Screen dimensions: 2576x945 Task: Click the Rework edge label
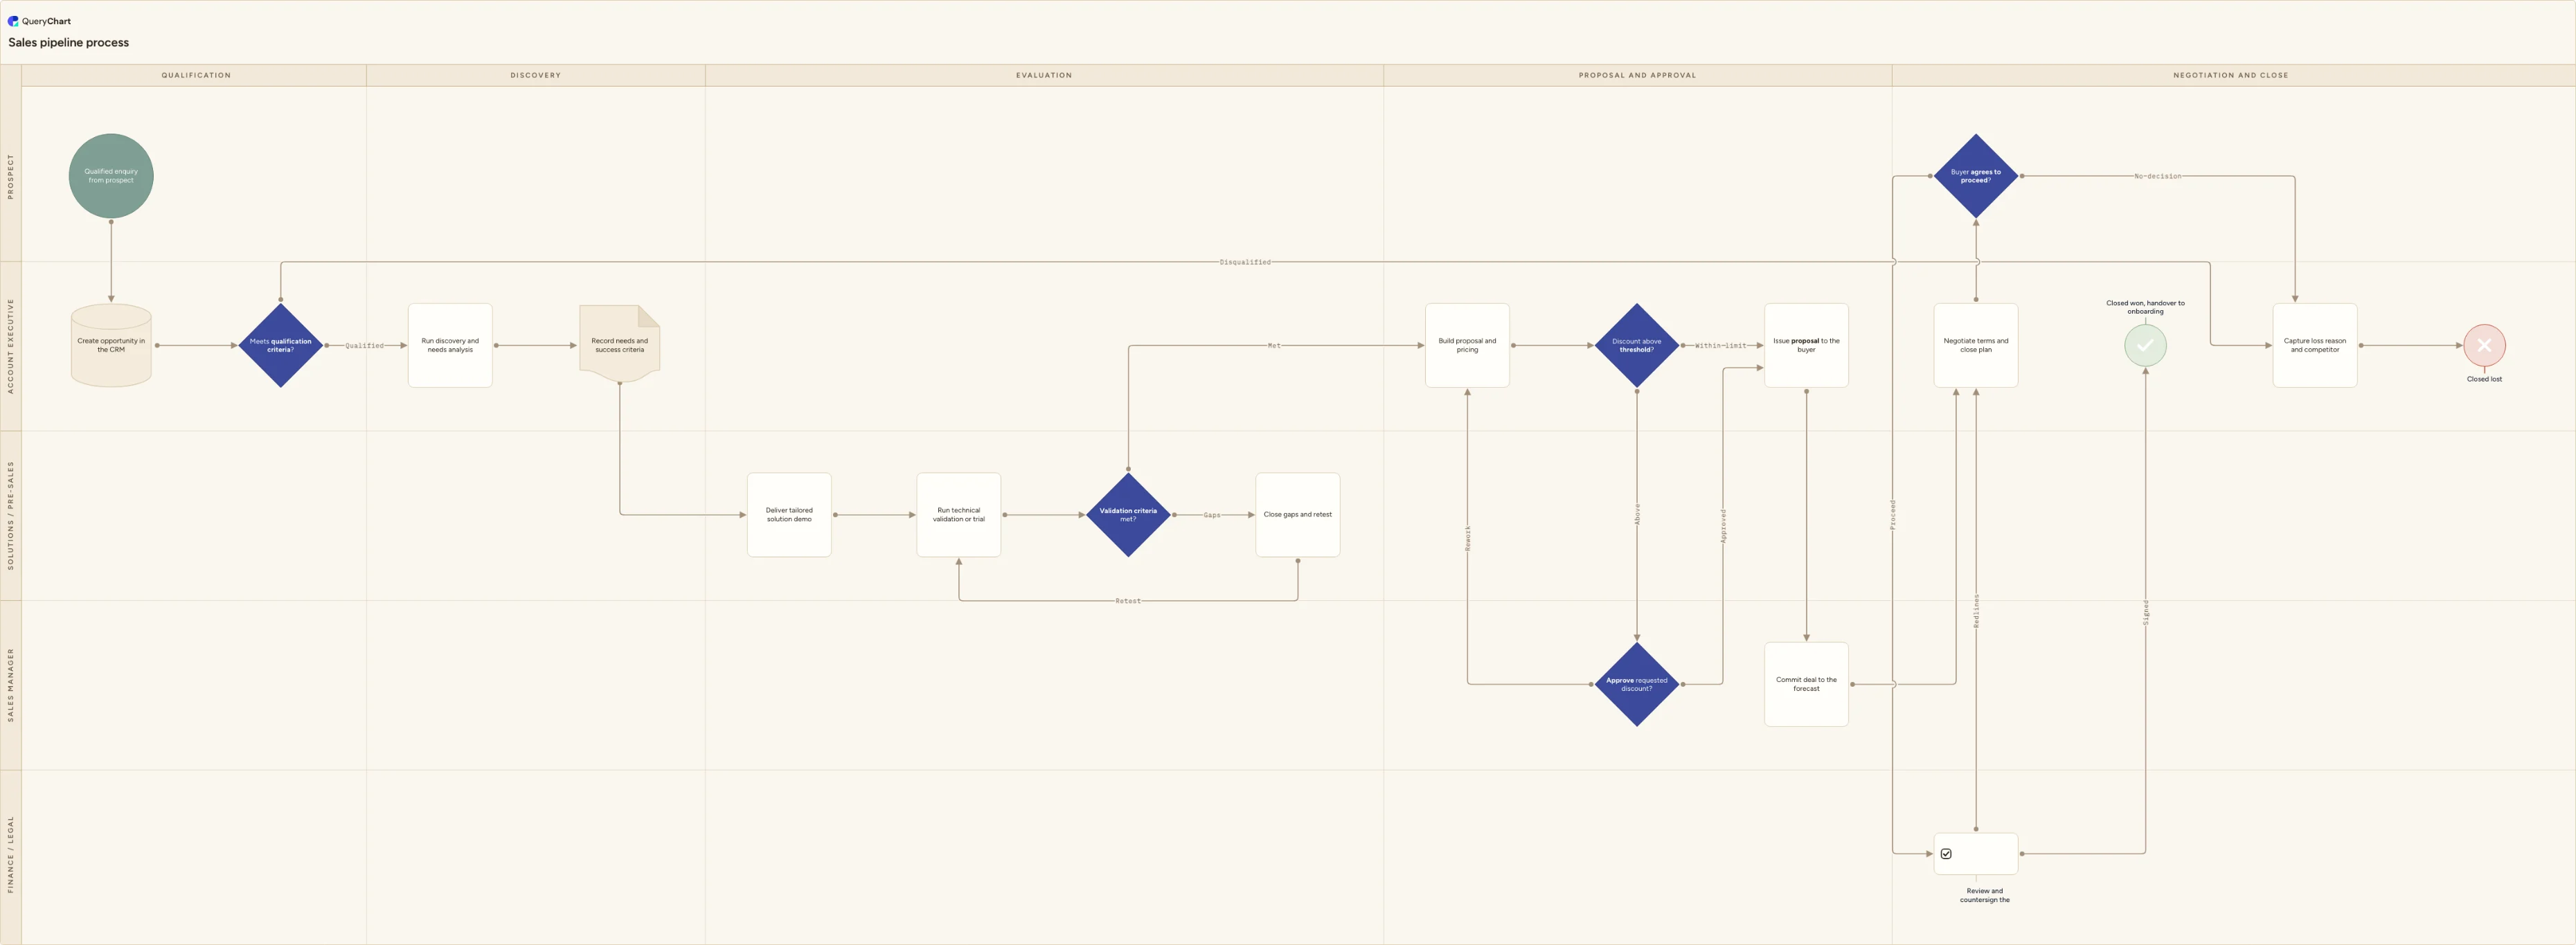[x=1468, y=538]
